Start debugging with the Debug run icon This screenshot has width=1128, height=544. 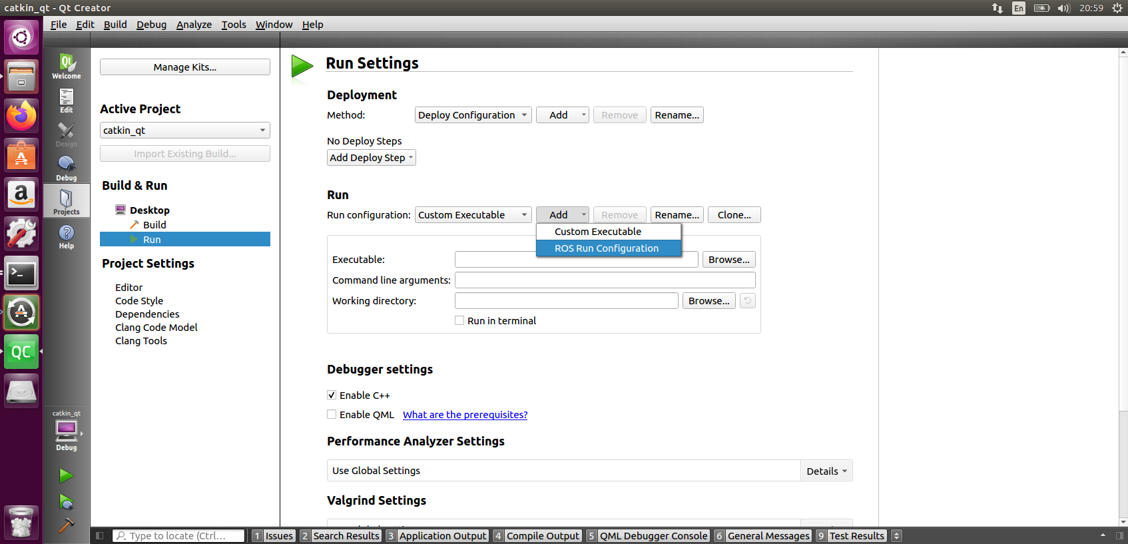[x=66, y=501]
